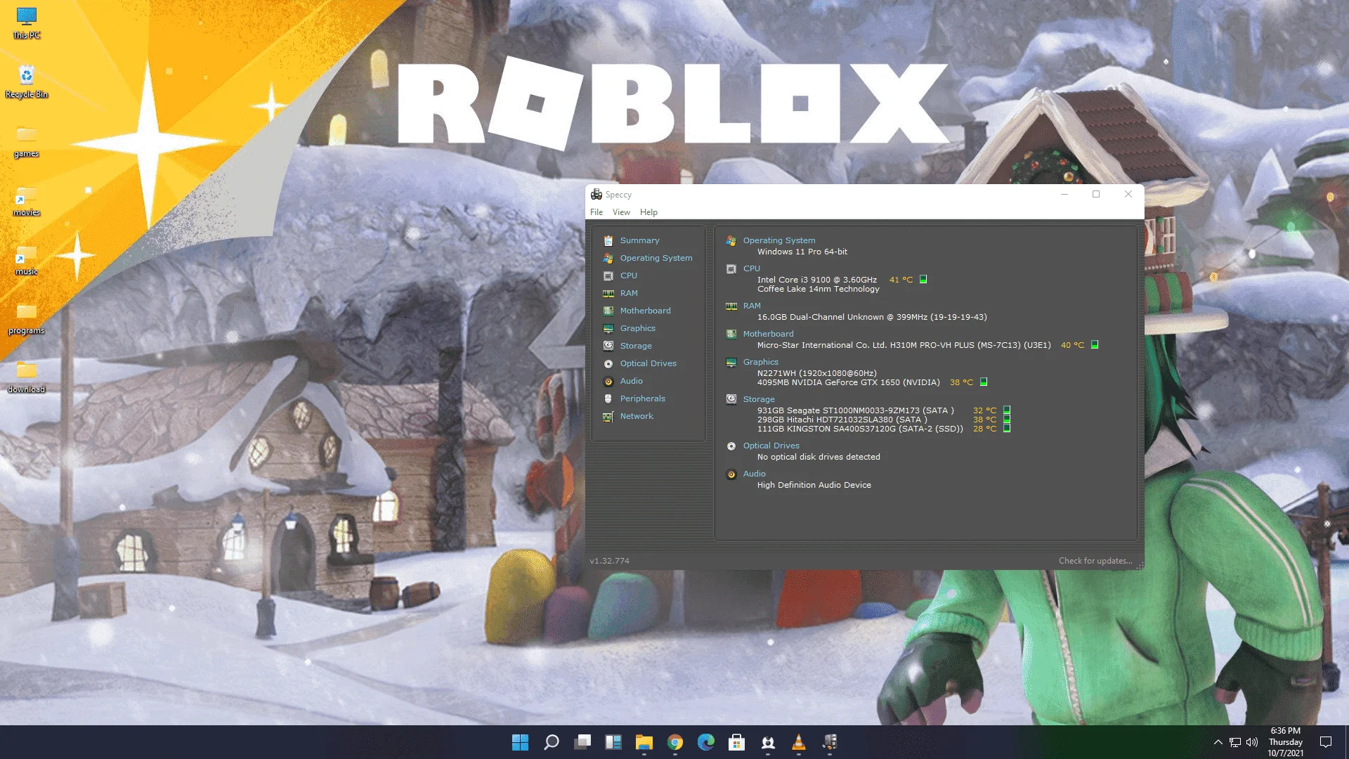Click the GPU temperature indicator on the GTX 1650 row
Viewport: 1349px width, 759px height.
[x=984, y=382]
